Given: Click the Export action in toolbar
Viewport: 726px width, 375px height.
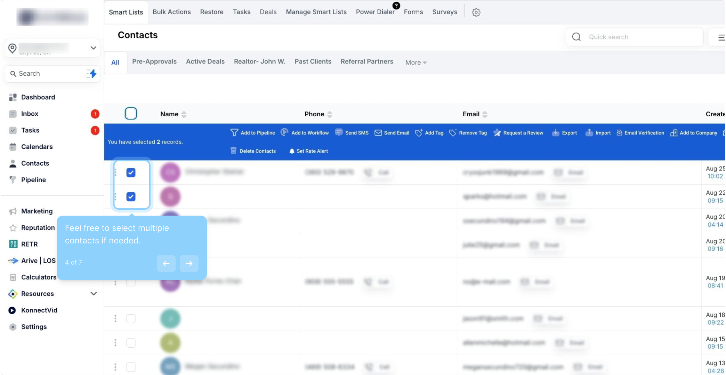Looking at the screenshot, I should [564, 133].
